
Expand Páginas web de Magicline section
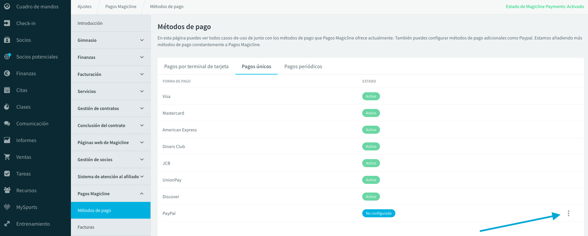pos(111,142)
